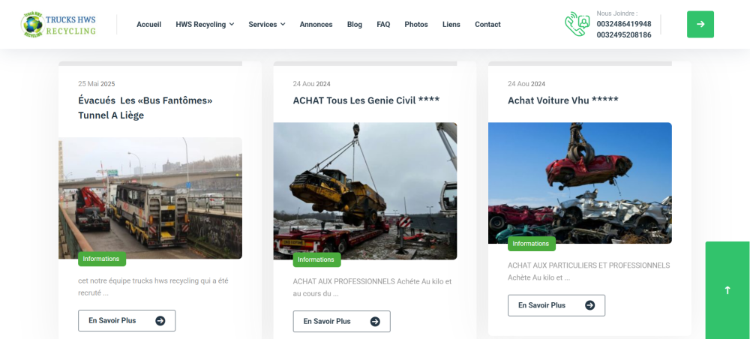The height and width of the screenshot is (339, 750).
Task: Click En Savoir Plus for Voiture Vhu article
Action: tap(556, 305)
